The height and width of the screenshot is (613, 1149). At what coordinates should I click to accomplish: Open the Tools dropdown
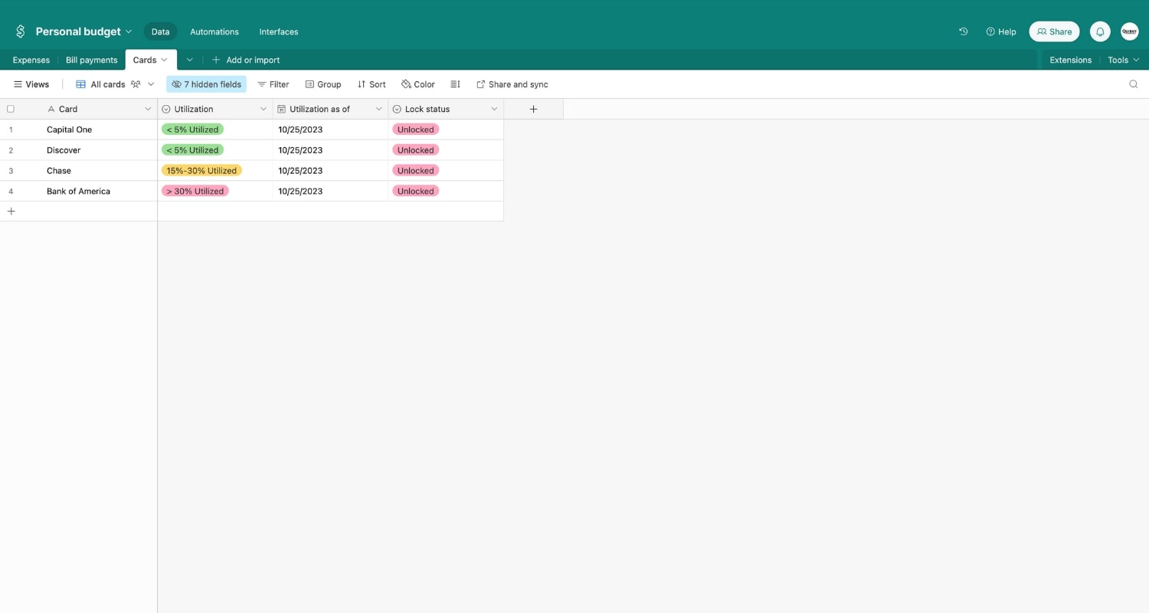click(1124, 60)
